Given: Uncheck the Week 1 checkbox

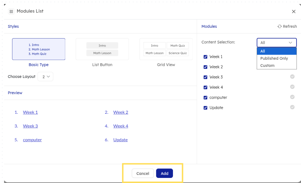Looking at the screenshot, I should pyautogui.click(x=205, y=57).
